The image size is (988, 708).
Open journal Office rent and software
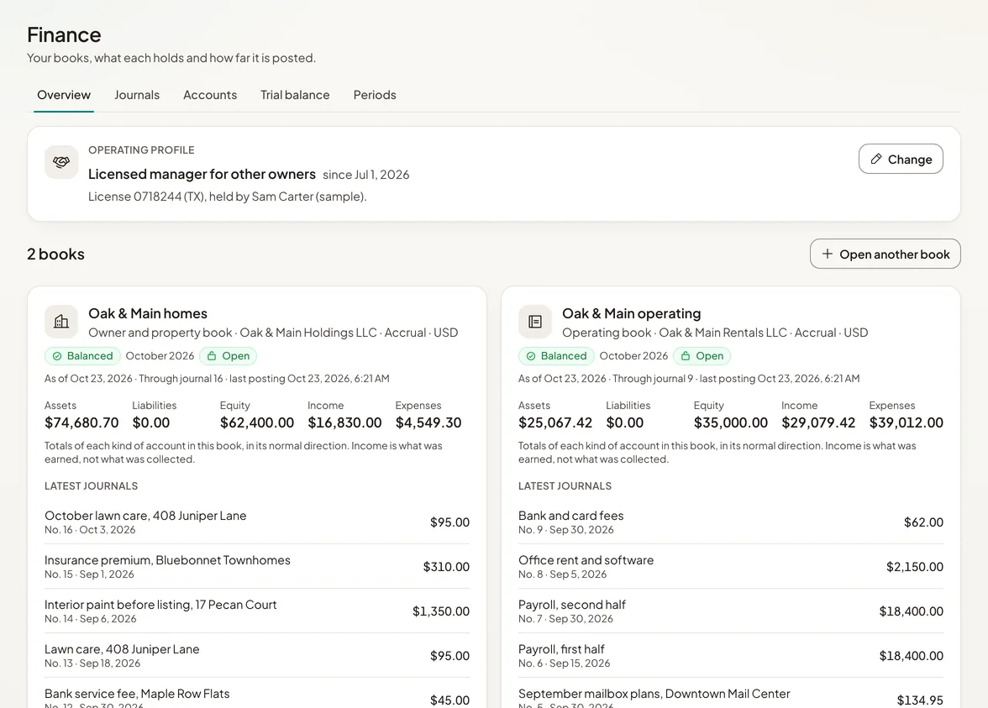click(x=731, y=566)
